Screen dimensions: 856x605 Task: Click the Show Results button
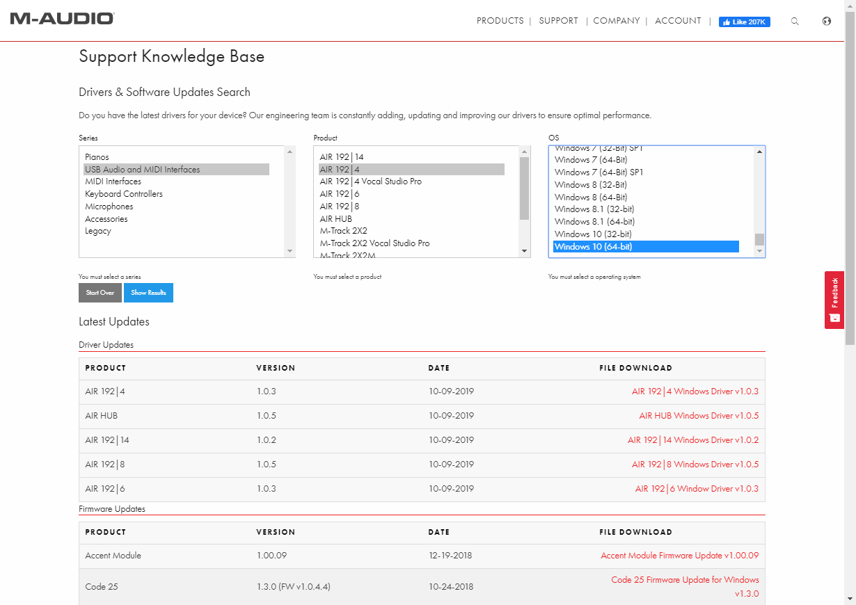click(148, 293)
